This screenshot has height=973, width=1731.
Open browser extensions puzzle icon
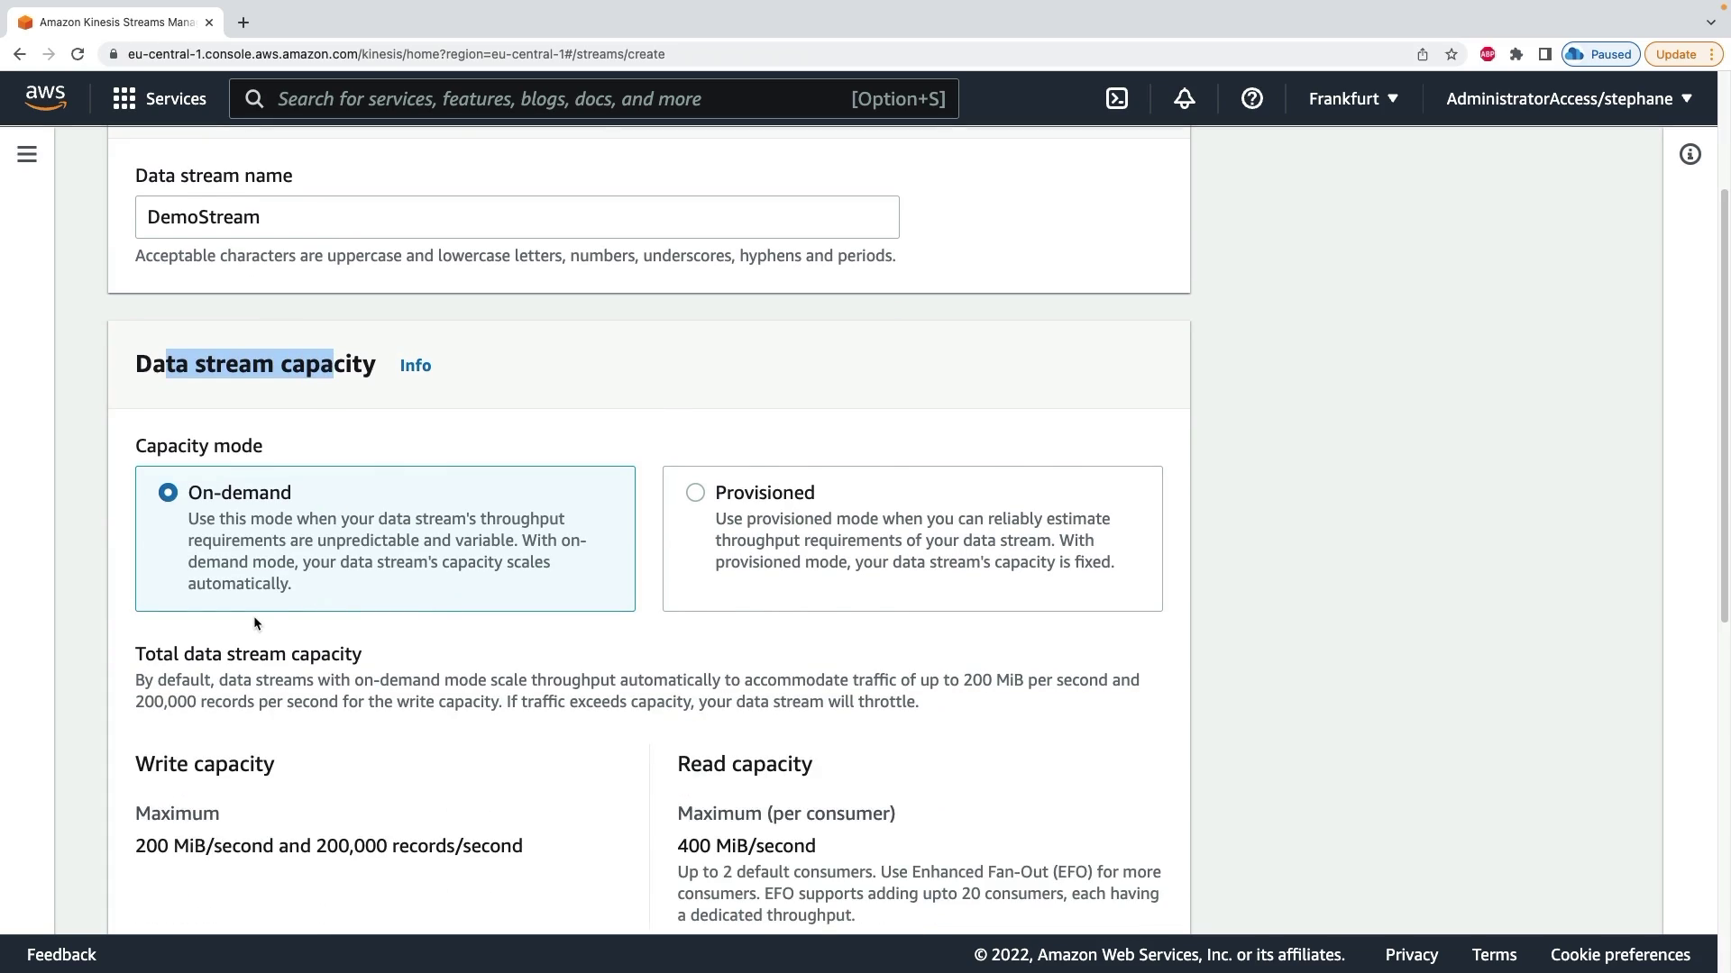[1516, 54]
